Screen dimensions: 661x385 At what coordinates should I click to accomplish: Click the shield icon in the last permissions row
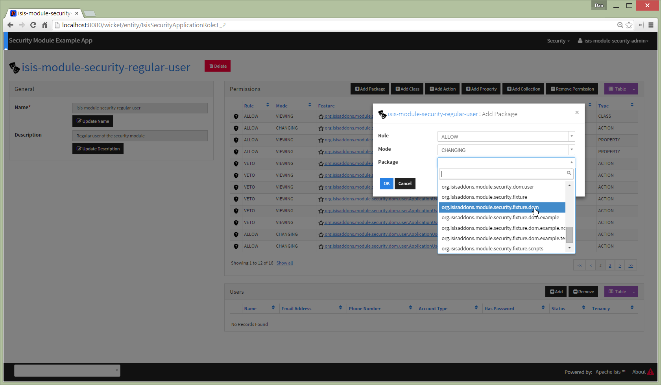[236, 246]
